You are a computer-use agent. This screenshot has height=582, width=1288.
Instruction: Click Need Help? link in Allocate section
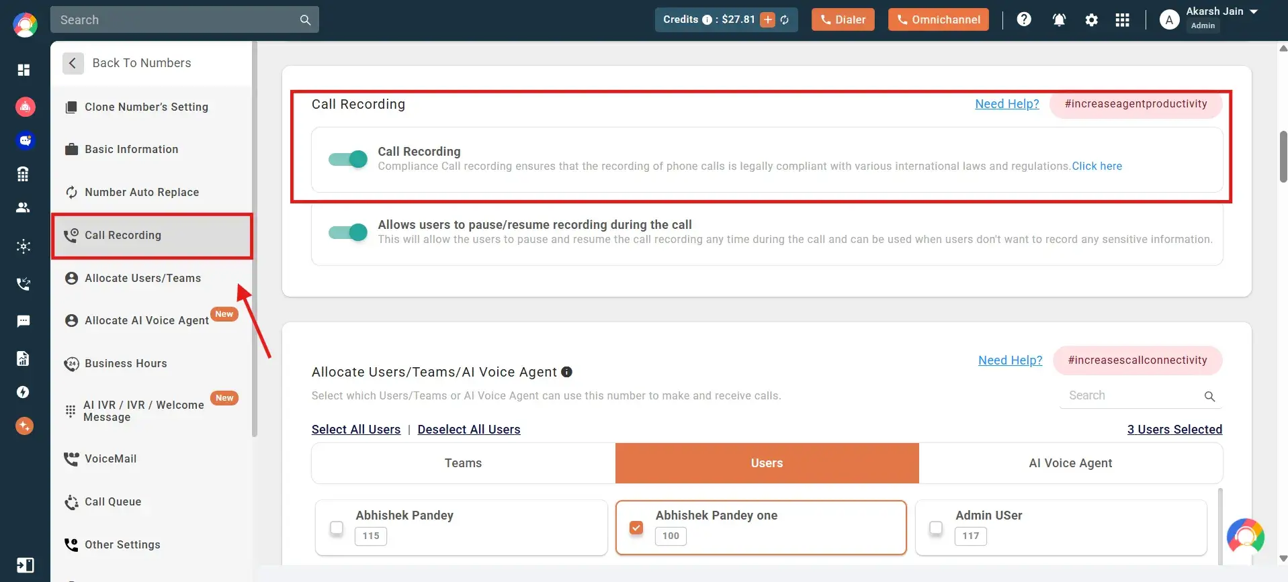1011,360
